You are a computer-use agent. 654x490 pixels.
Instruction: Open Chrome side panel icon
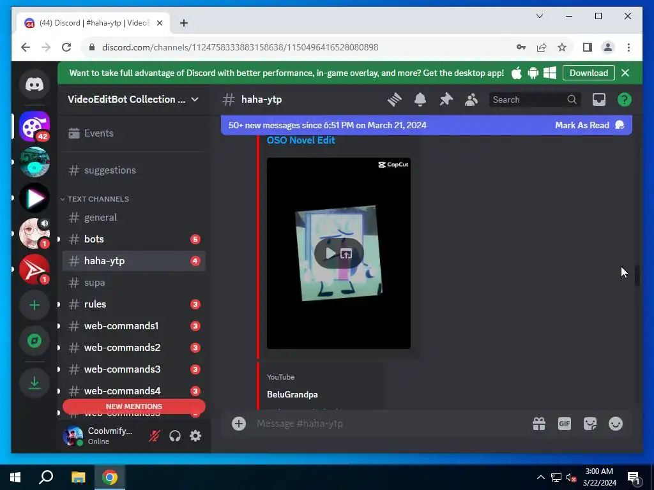(x=588, y=47)
